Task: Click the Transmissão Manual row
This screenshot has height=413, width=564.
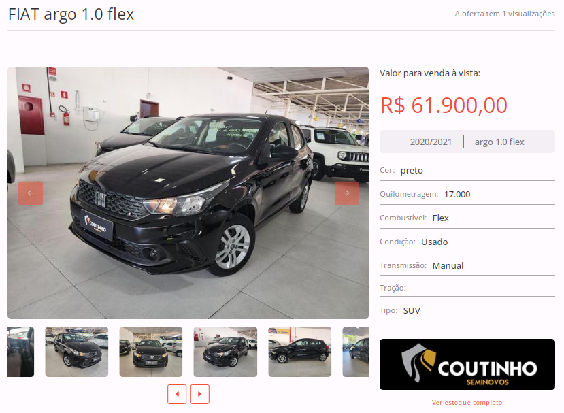Action: (x=467, y=265)
